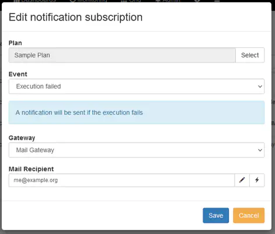Click the Event field label
Screen dimensions: 275x234
(18, 74)
